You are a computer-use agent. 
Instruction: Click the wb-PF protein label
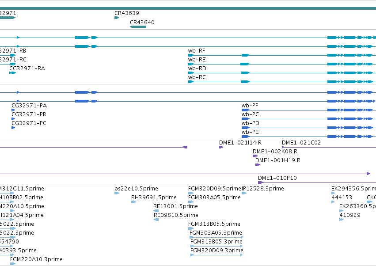pyautogui.click(x=250, y=106)
